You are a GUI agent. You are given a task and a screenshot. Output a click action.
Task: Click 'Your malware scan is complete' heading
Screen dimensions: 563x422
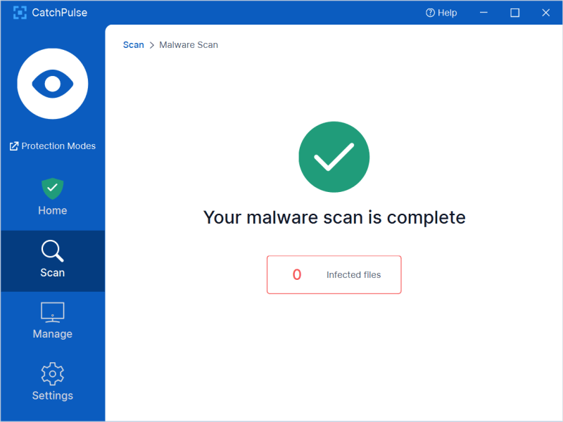click(334, 217)
